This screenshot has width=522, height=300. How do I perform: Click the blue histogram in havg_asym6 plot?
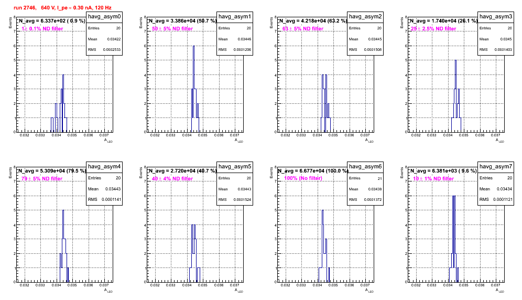point(323,246)
